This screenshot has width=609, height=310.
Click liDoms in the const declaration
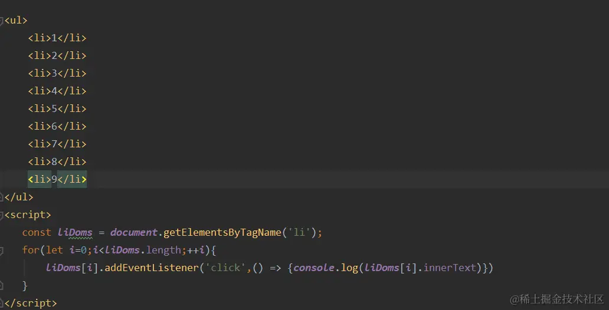coord(75,232)
